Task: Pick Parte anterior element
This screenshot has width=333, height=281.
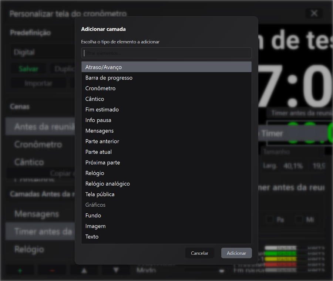Action: (166, 141)
